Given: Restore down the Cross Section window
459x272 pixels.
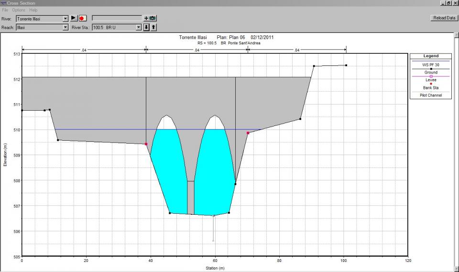Looking at the screenshot, I should click(x=448, y=3).
